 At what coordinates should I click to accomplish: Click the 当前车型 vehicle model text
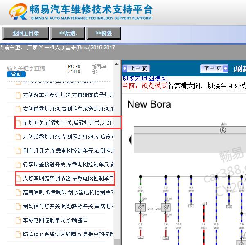tap(57, 47)
